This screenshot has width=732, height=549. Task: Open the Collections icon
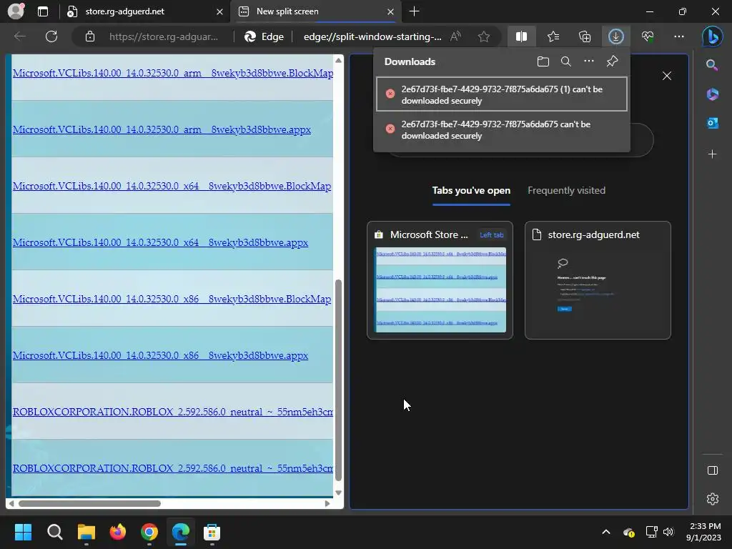(x=585, y=36)
